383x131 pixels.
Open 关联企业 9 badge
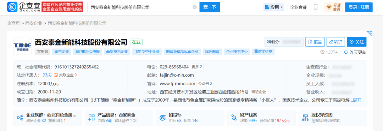coord(66,75)
